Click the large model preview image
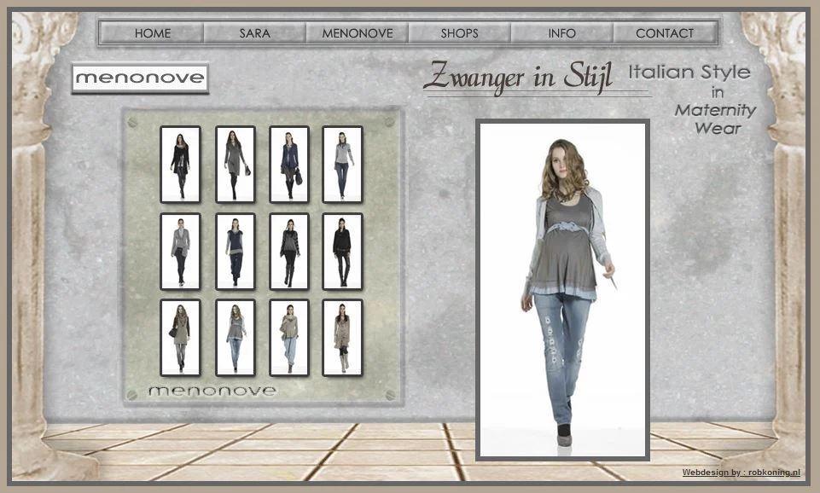 point(562,288)
